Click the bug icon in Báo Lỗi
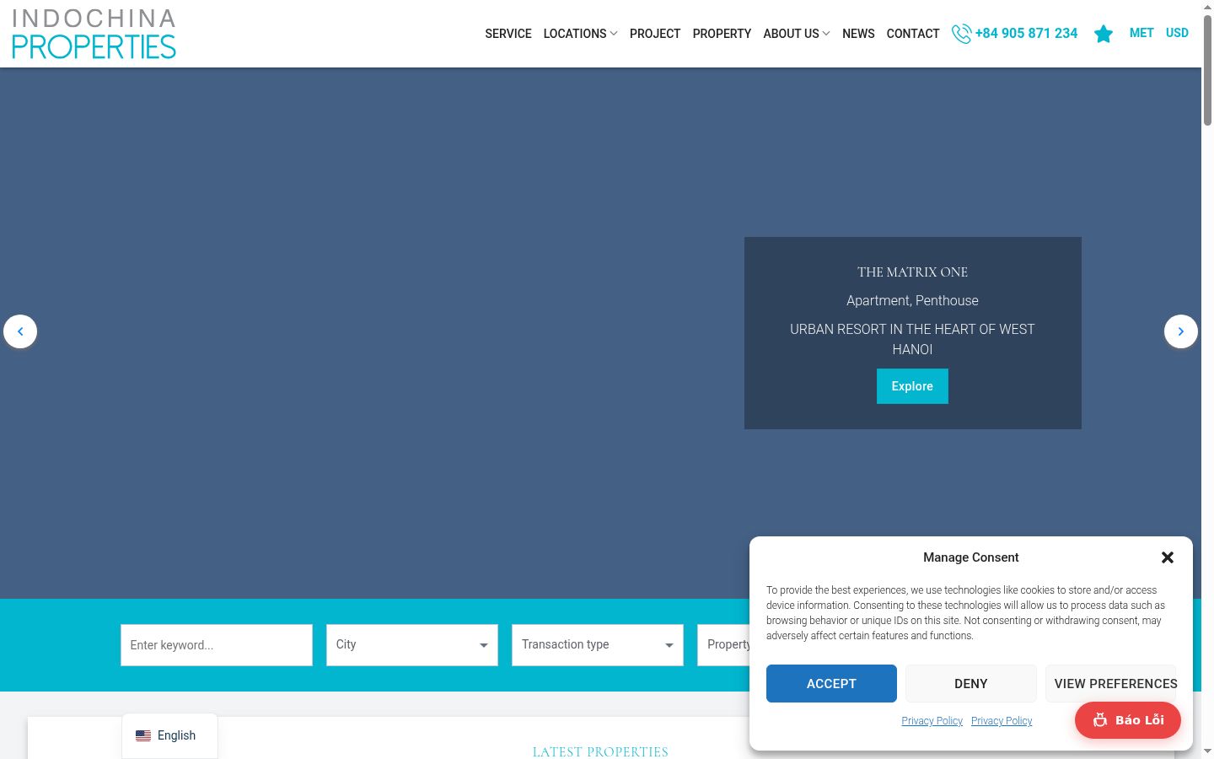The height and width of the screenshot is (759, 1214). (1100, 720)
